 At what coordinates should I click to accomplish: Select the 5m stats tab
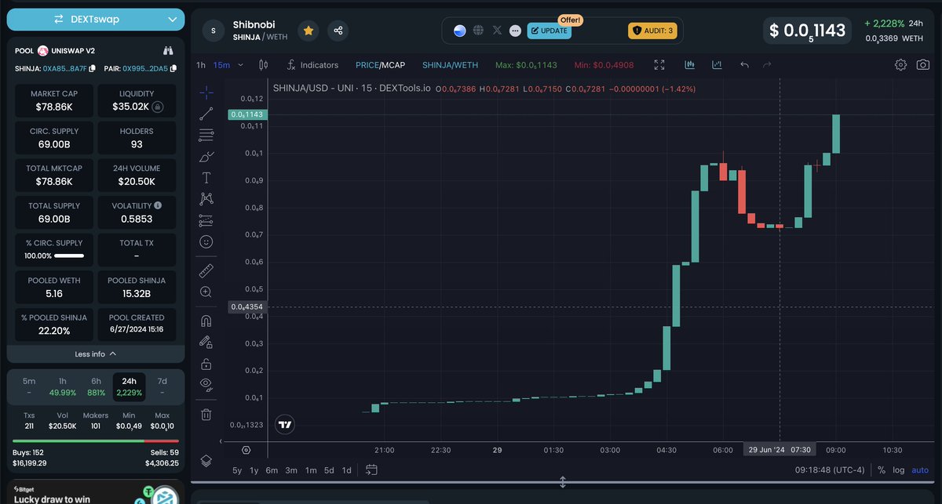[x=29, y=386]
